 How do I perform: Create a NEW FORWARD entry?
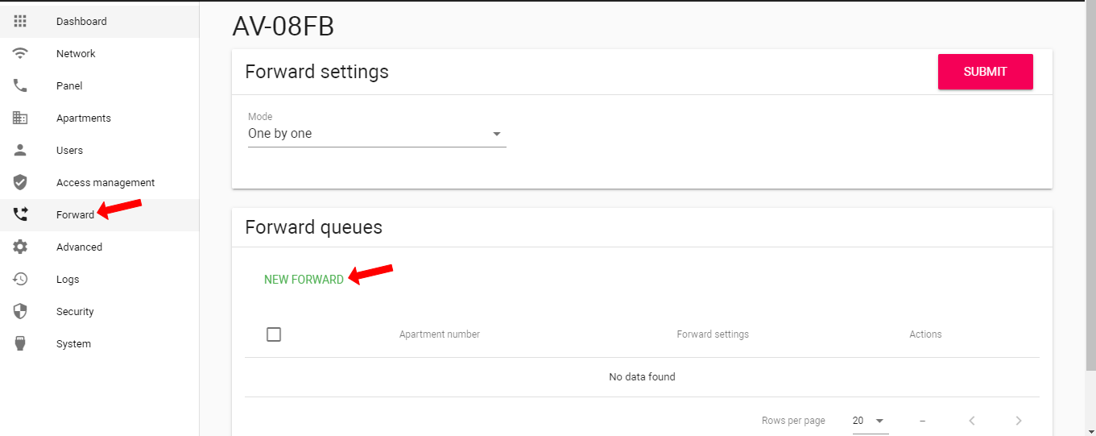click(304, 280)
